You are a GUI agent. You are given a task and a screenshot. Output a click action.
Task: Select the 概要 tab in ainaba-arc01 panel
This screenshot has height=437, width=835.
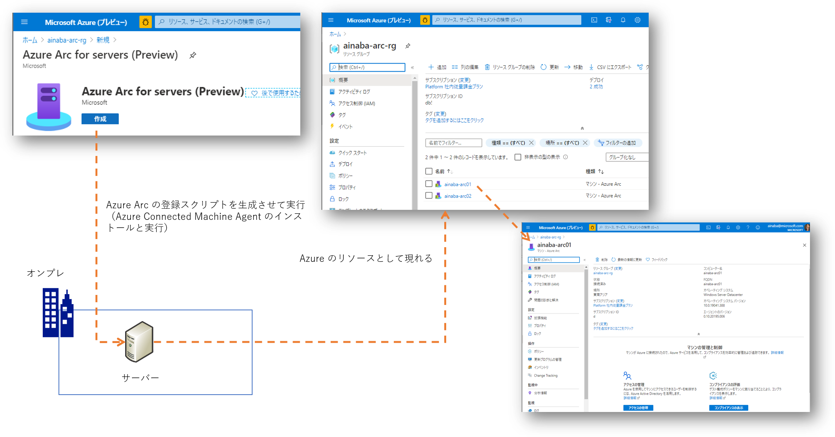coord(539,269)
